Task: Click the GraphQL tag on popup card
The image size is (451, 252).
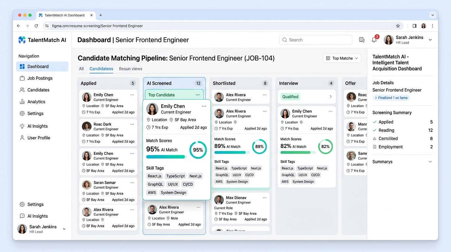Action: click(x=155, y=184)
